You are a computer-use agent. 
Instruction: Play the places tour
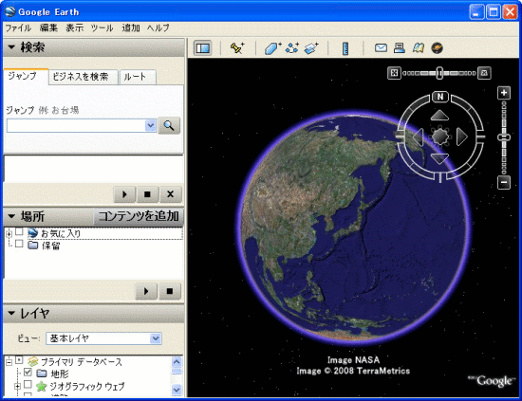(146, 291)
